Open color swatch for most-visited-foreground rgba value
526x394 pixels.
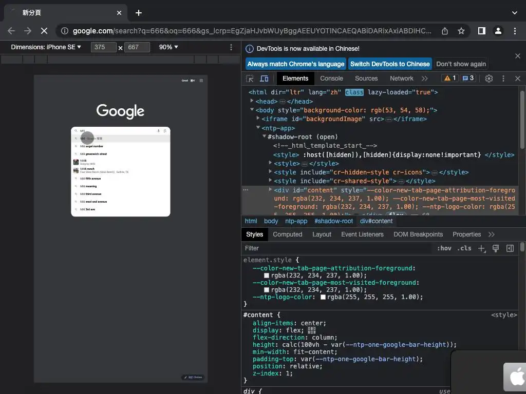tap(267, 290)
